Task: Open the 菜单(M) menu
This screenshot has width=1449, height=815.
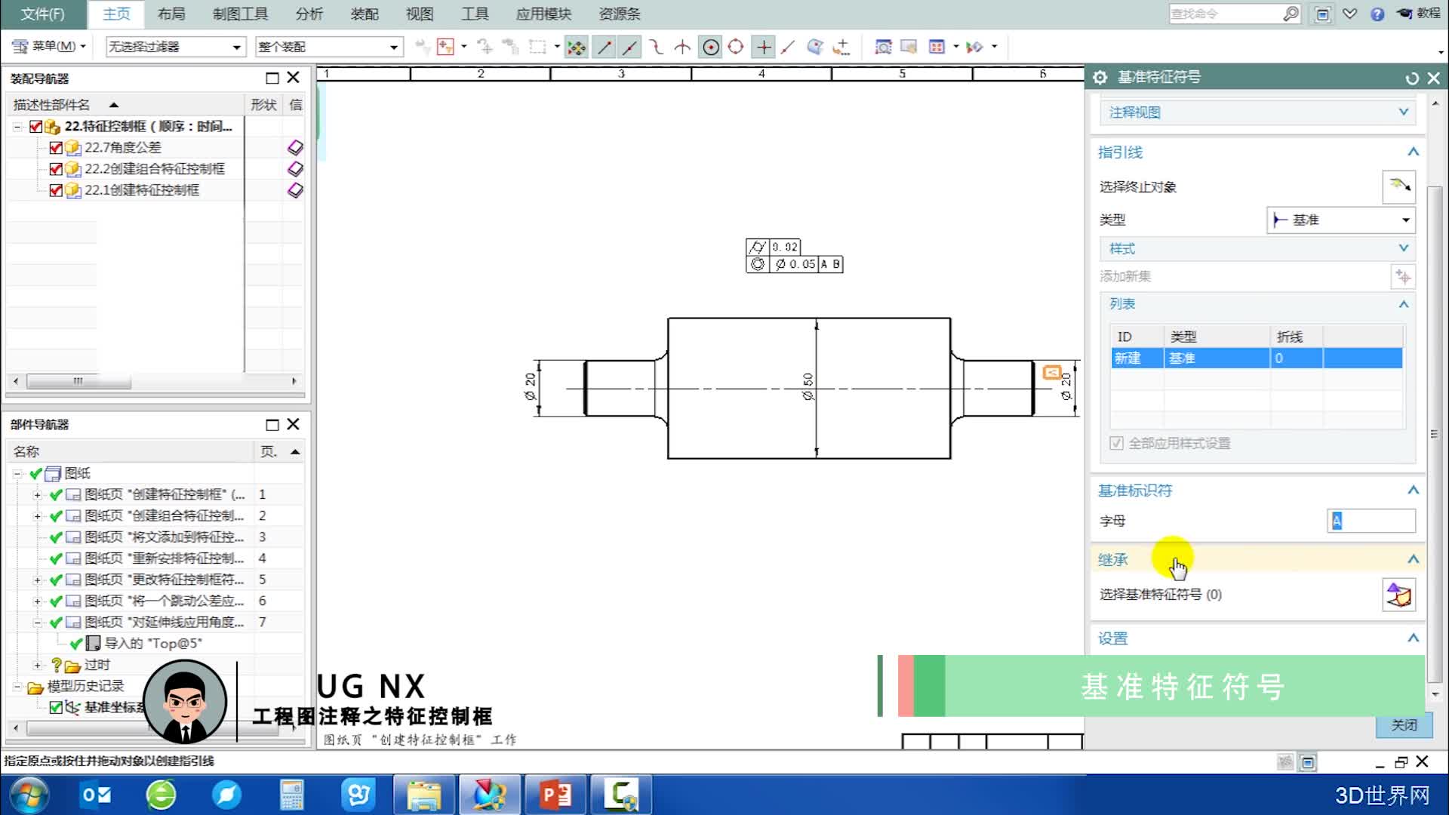Action: click(49, 46)
